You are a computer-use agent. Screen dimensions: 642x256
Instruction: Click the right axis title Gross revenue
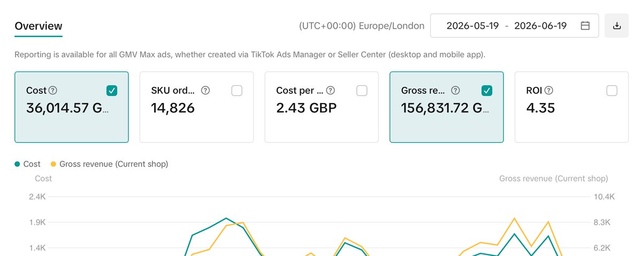pos(554,179)
